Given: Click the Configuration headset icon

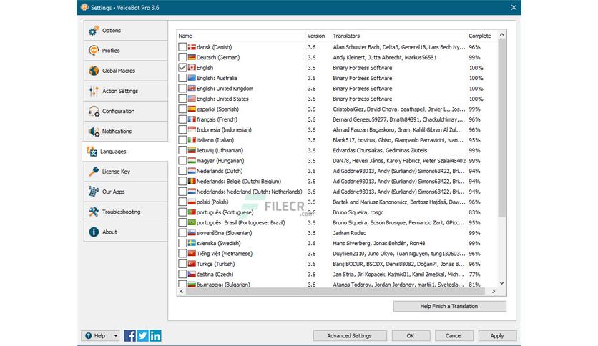Looking at the screenshot, I should click(94, 111).
